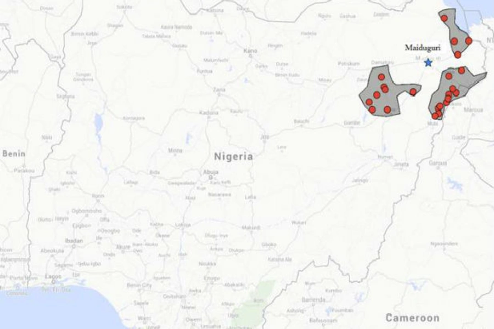Click the Lagos city label
Screen dimensions: 494x329
coord(53,276)
